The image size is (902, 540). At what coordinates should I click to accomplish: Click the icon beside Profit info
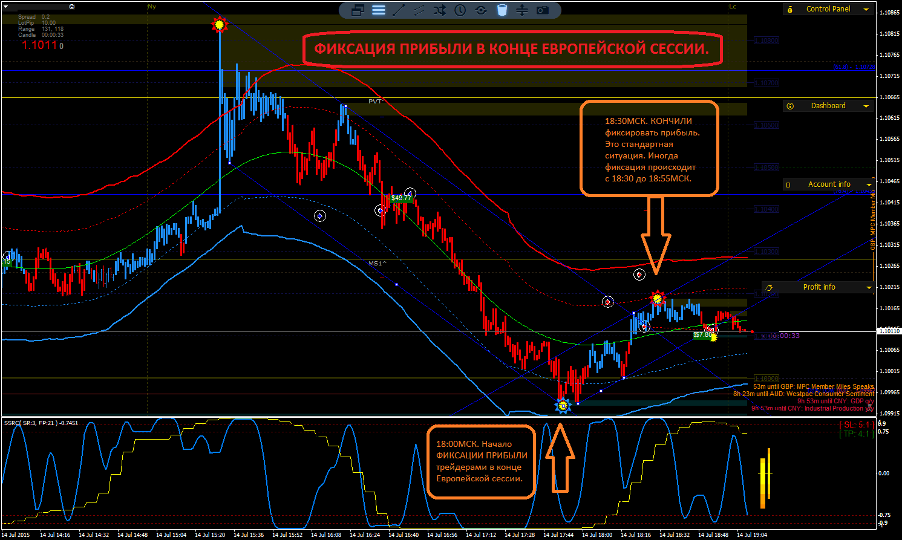click(x=769, y=288)
